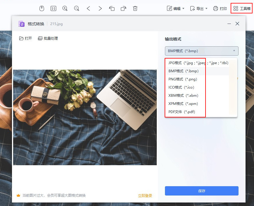This screenshot has height=206, width=254.
Task: Delete the current image via trash icon
Action: coord(135,8)
